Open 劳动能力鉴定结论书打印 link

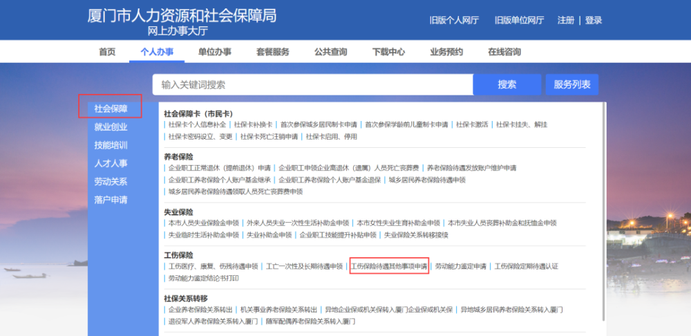tap(204, 278)
